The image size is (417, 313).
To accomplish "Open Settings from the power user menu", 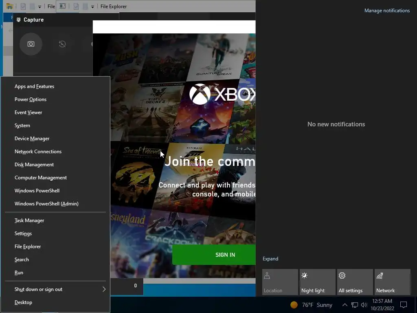I will click(x=55, y=234).
